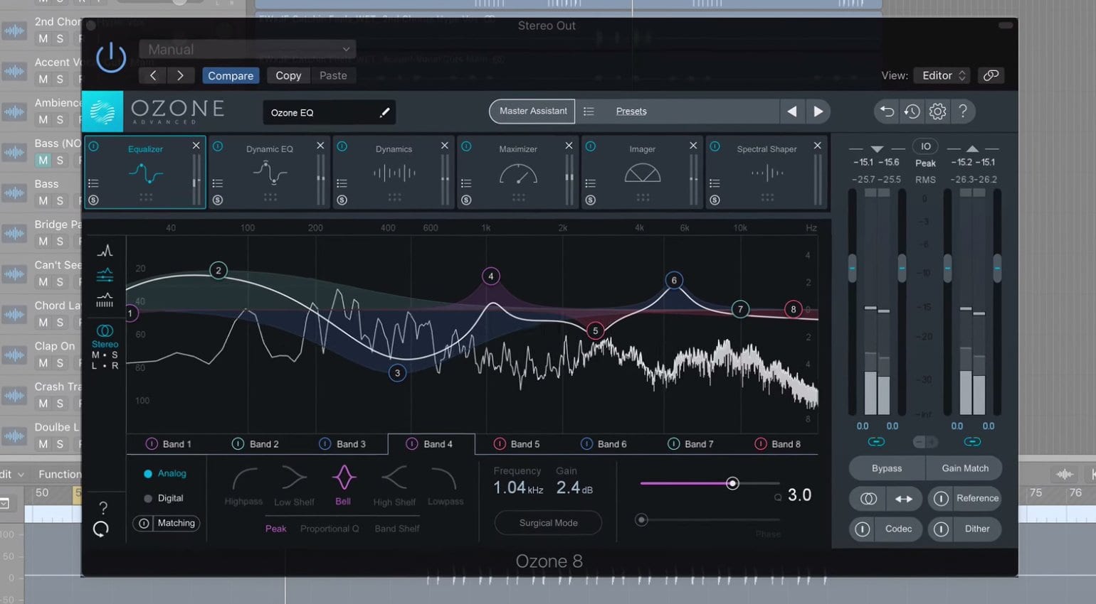Open the preset list icon beside Presets
Viewport: 1096px width, 604px height.
point(589,111)
